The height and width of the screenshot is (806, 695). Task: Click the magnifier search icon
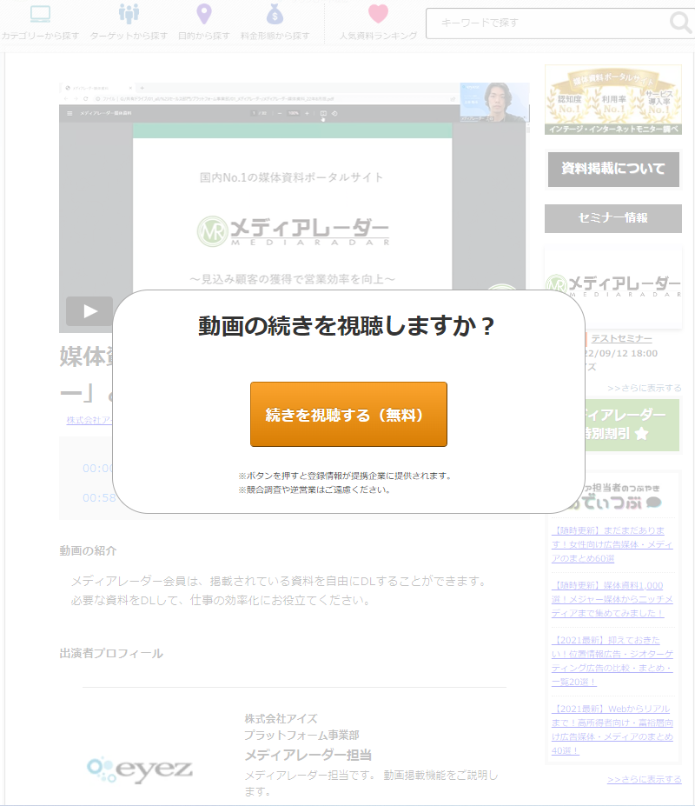coord(680,23)
